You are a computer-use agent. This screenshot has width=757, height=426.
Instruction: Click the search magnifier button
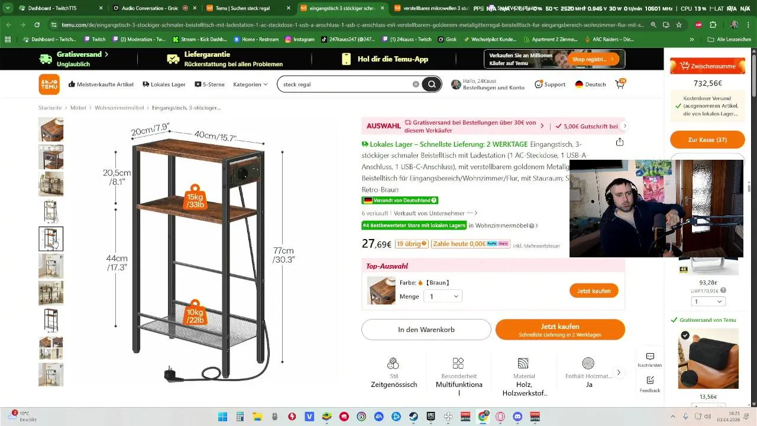click(x=432, y=84)
